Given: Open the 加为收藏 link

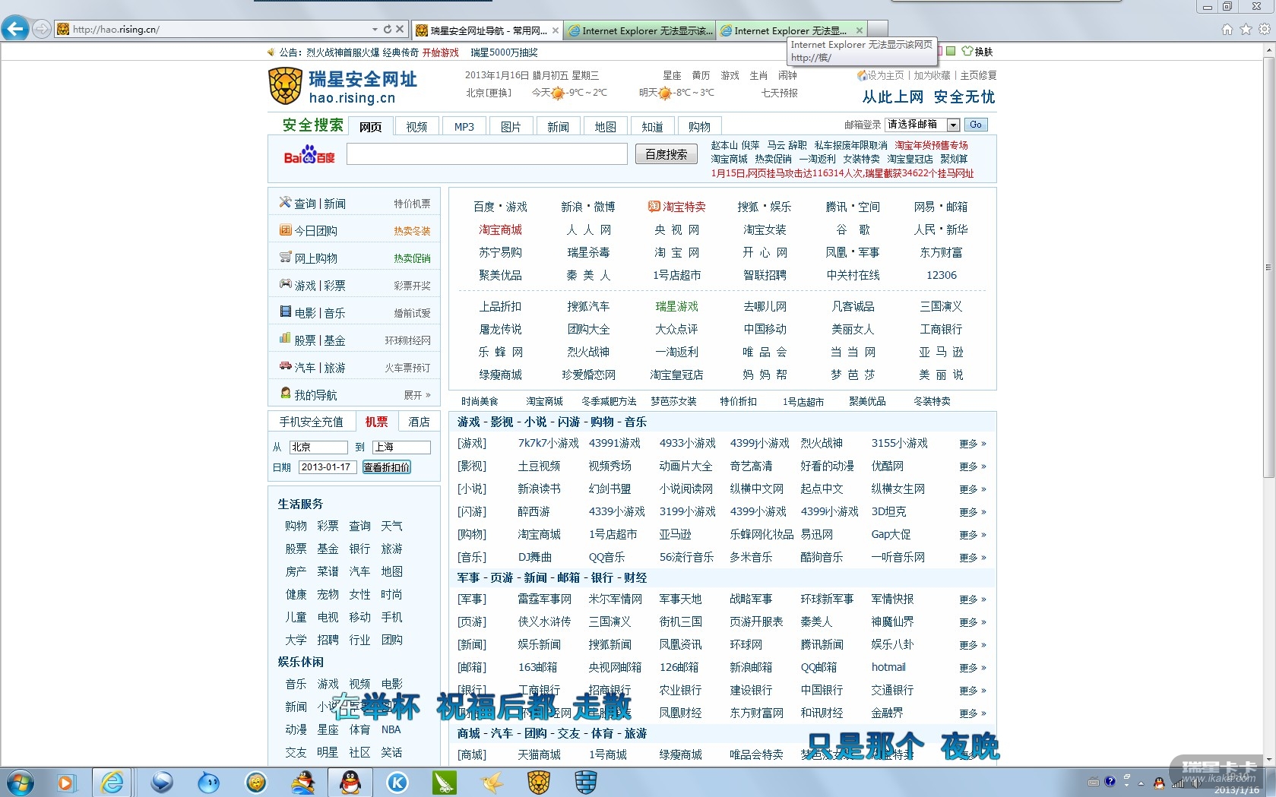Looking at the screenshot, I should [x=932, y=75].
